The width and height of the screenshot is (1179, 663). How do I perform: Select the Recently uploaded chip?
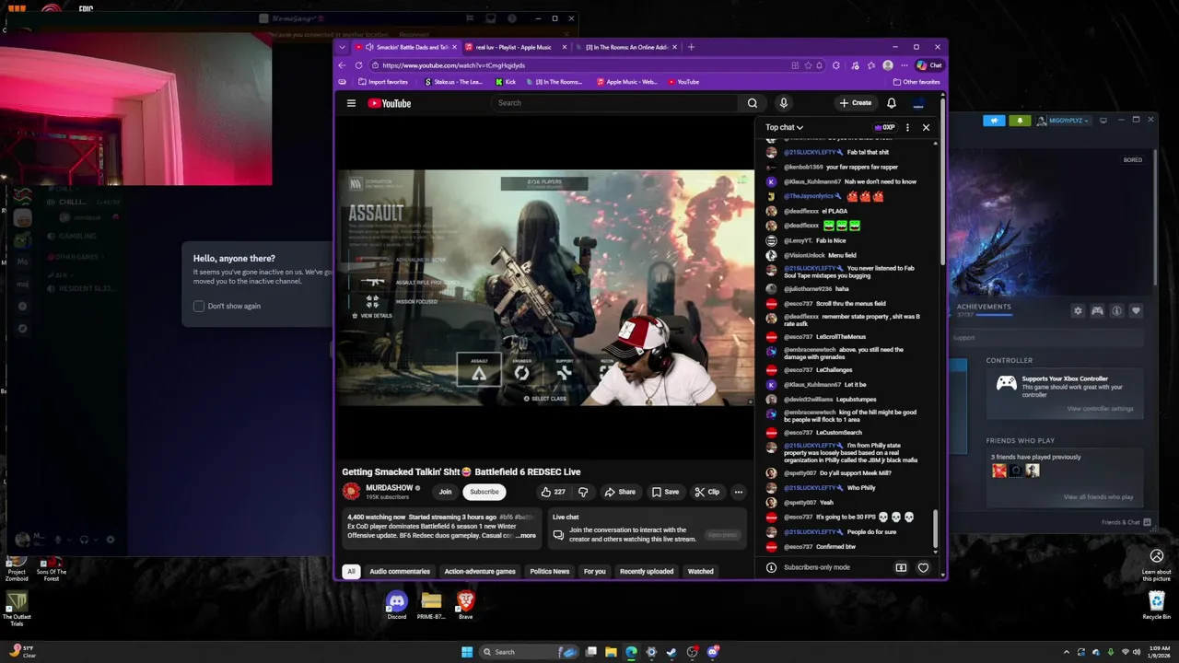(647, 572)
